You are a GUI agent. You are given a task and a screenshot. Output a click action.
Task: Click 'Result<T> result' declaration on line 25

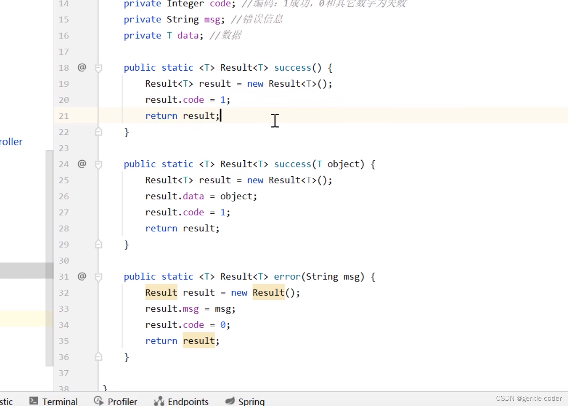click(188, 180)
